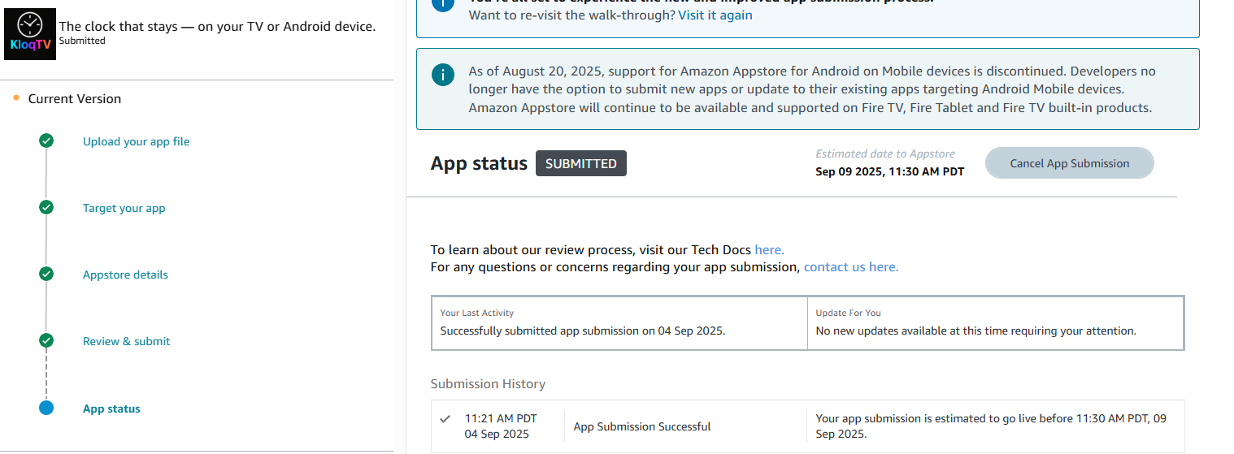
Task: Click the checkmark in the Submission History row
Action: [445, 419]
